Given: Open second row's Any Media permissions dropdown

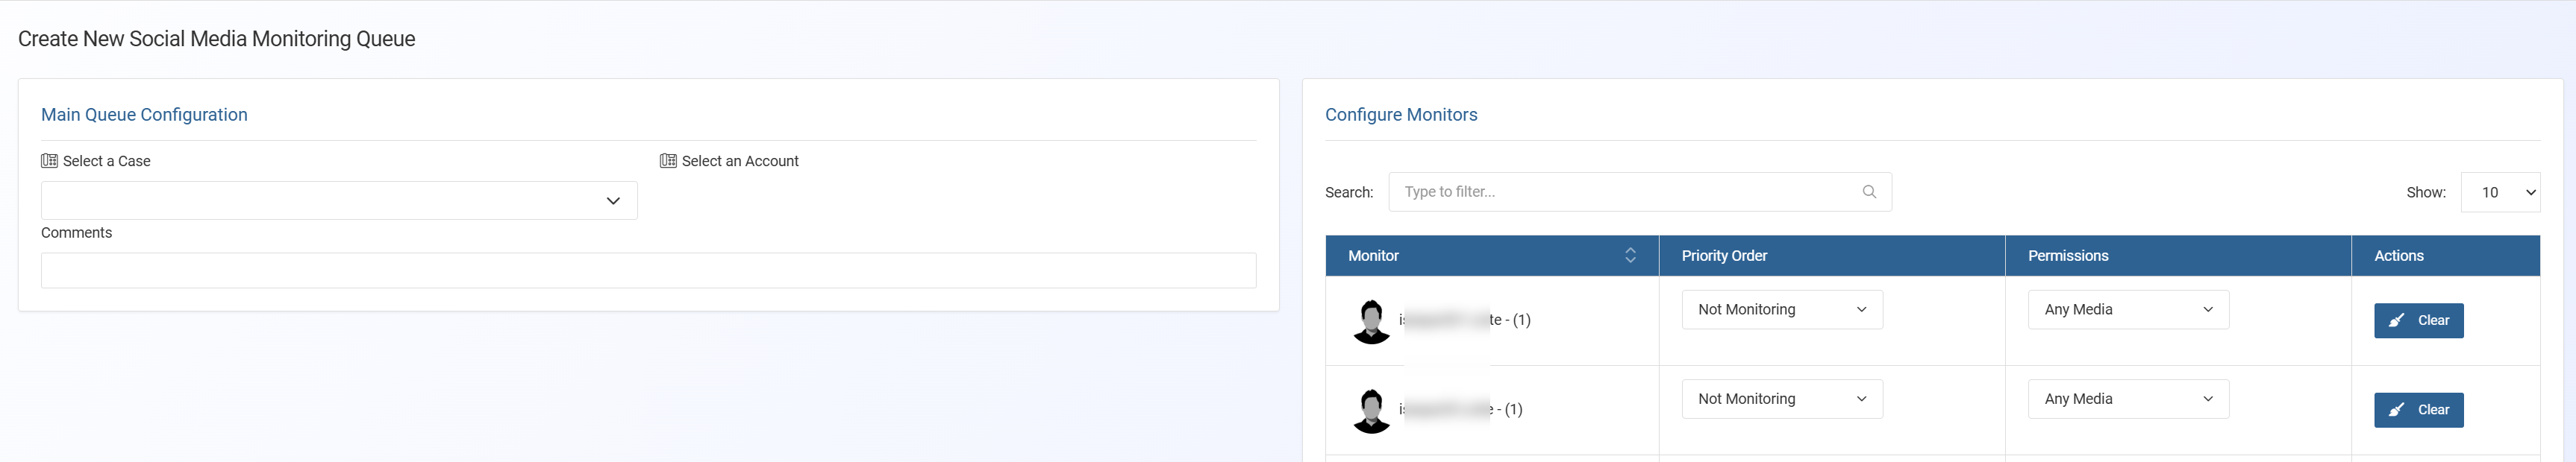Looking at the screenshot, I should (2127, 399).
